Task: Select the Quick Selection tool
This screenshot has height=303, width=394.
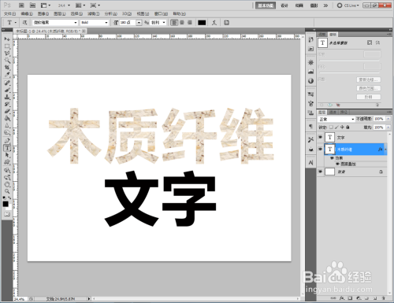Action: tap(7, 61)
